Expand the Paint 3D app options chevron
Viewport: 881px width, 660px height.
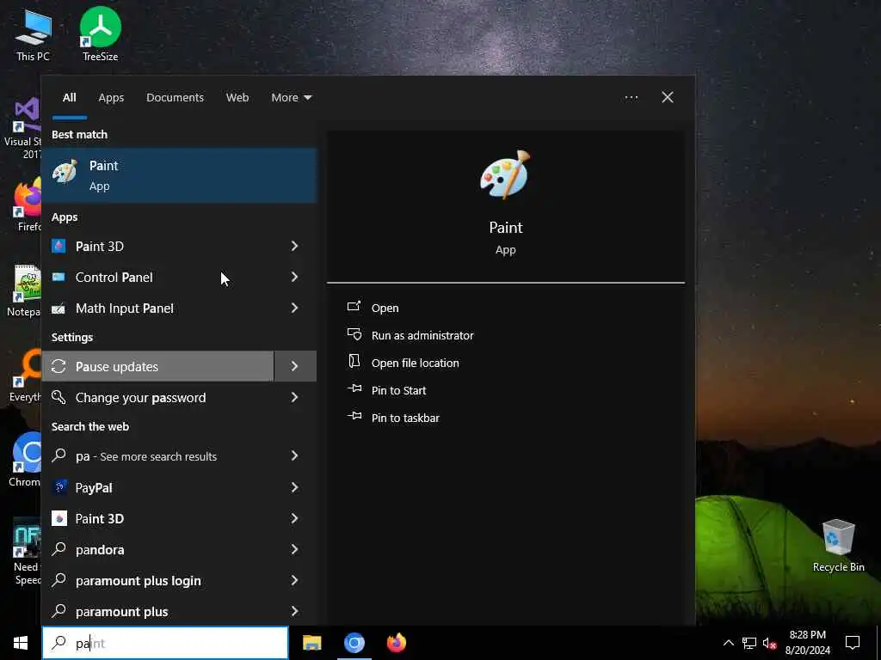point(294,246)
